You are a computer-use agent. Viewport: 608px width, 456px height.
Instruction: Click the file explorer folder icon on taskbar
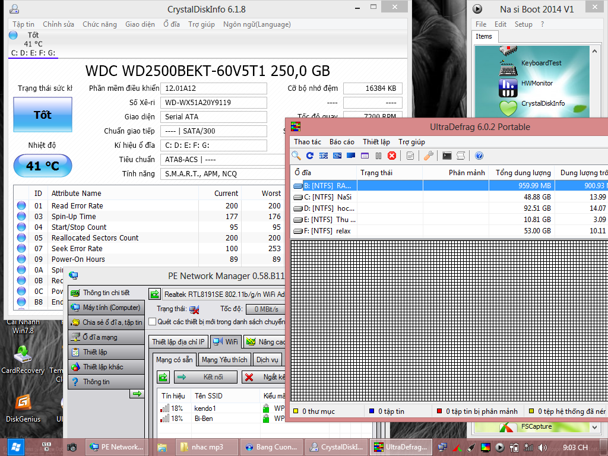(162, 448)
